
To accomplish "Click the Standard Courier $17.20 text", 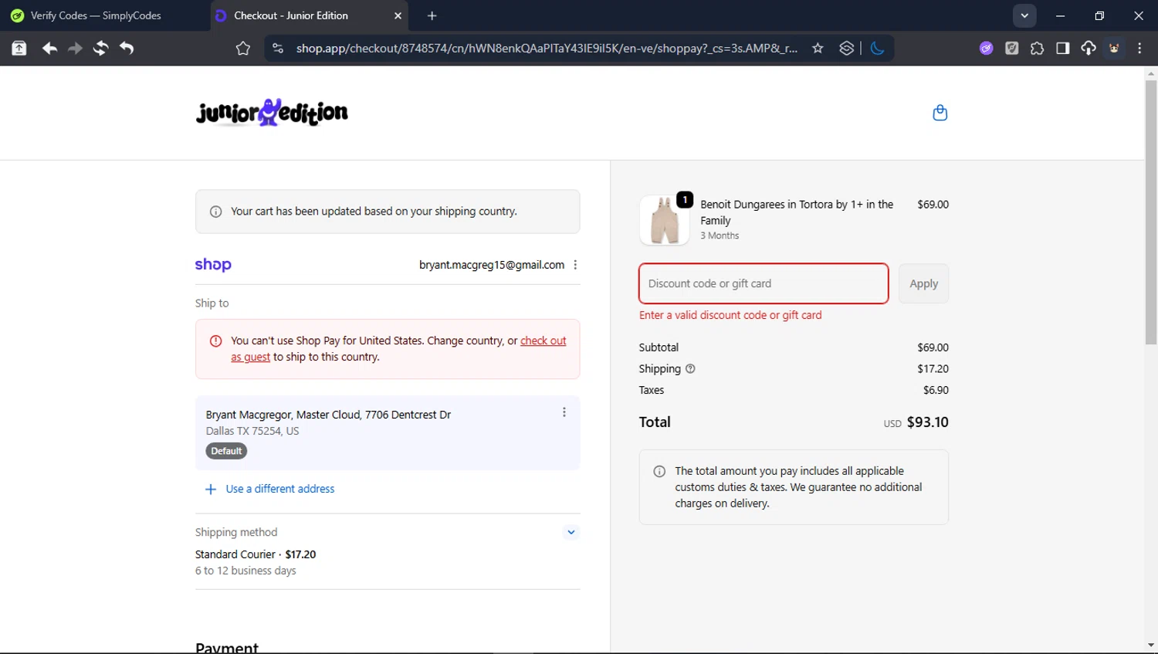I will point(256,554).
